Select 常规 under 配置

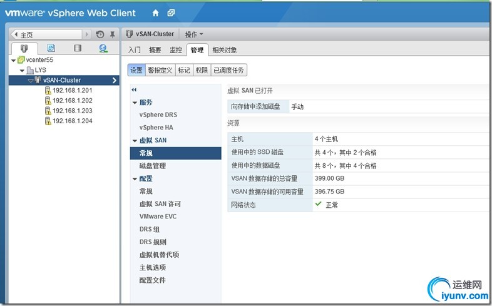(x=146, y=191)
